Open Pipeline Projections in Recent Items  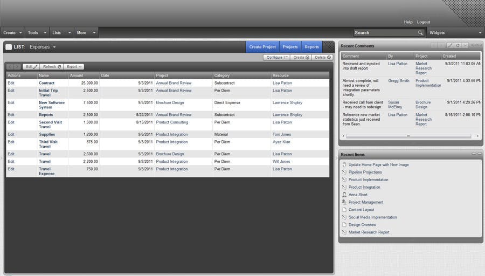[x=365, y=172]
